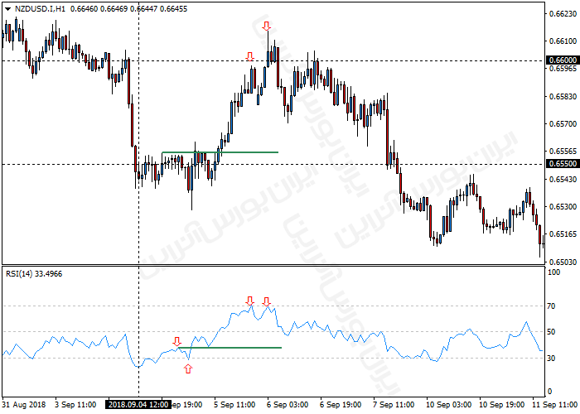Image resolution: width=580 pixels, height=414 pixels.
Task: Click the RSI(14) indicator label
Action: [22, 274]
